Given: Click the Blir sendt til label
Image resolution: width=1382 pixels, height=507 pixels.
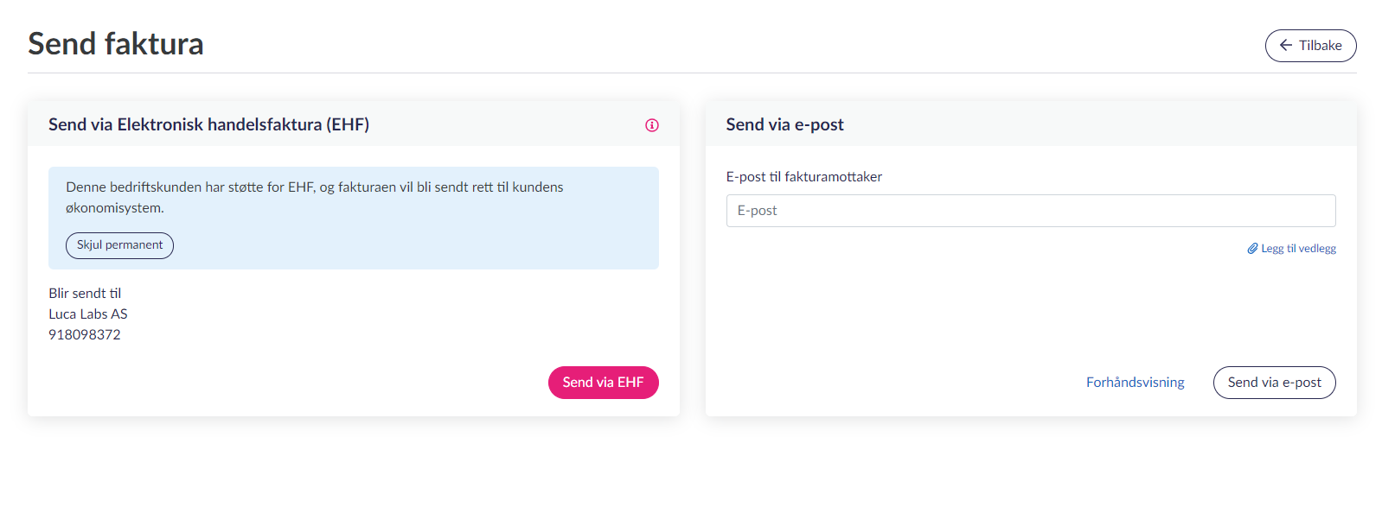Looking at the screenshot, I should [x=85, y=294].
